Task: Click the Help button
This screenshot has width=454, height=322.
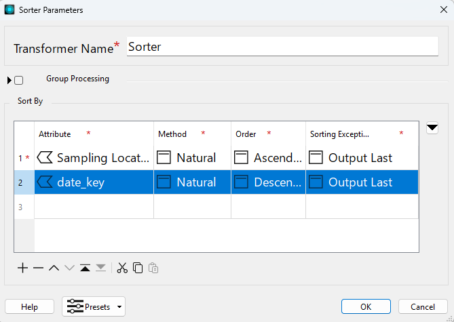Action: (x=30, y=306)
